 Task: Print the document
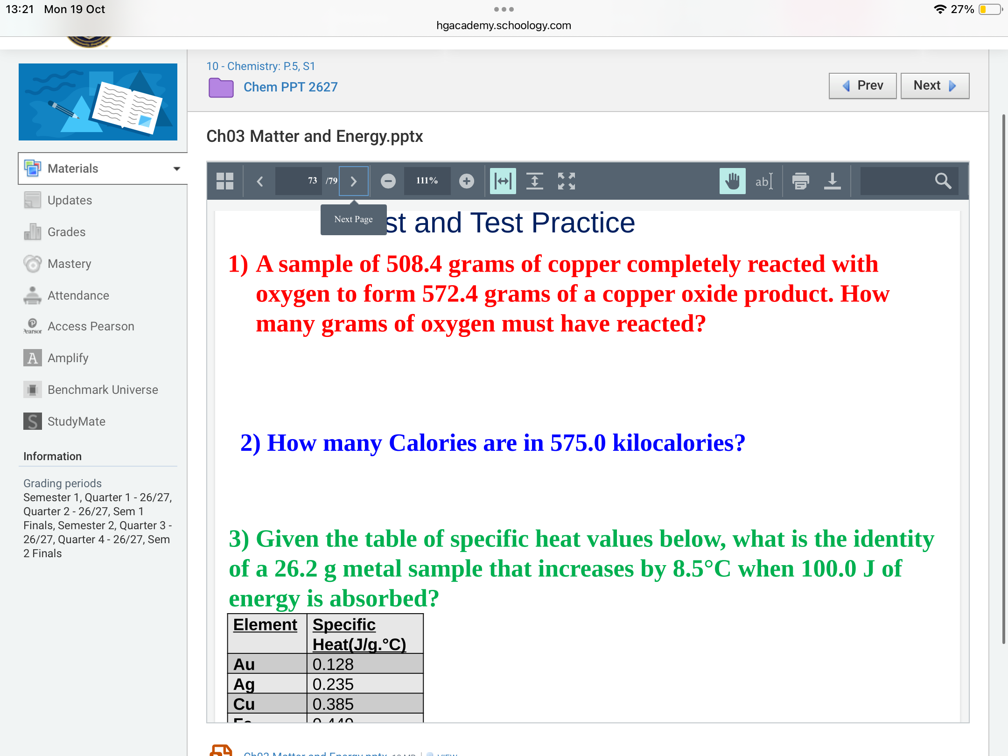pos(801,181)
